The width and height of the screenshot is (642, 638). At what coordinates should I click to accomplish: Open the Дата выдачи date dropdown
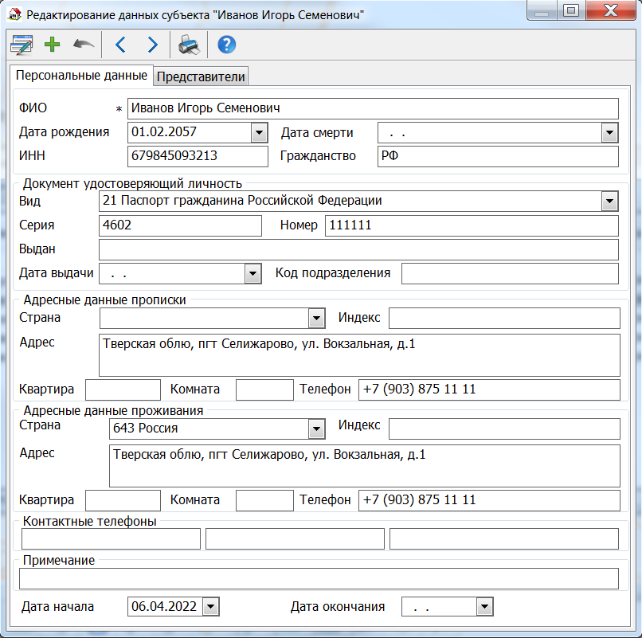(x=252, y=274)
